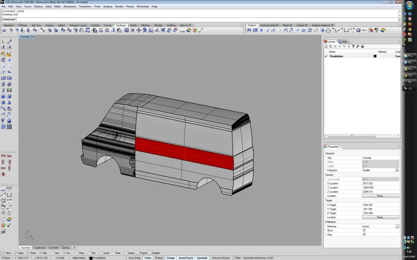Click the Extrude cylinder icon in Surfaces toolbar
Image resolution: width=417 pixels, height=260 pixels.
point(145,30)
